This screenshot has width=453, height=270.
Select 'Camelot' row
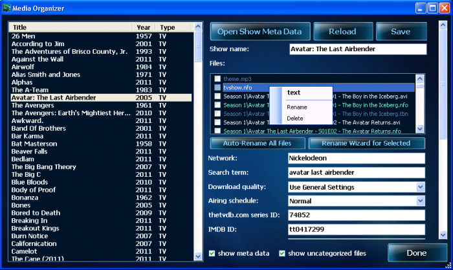tap(101, 251)
